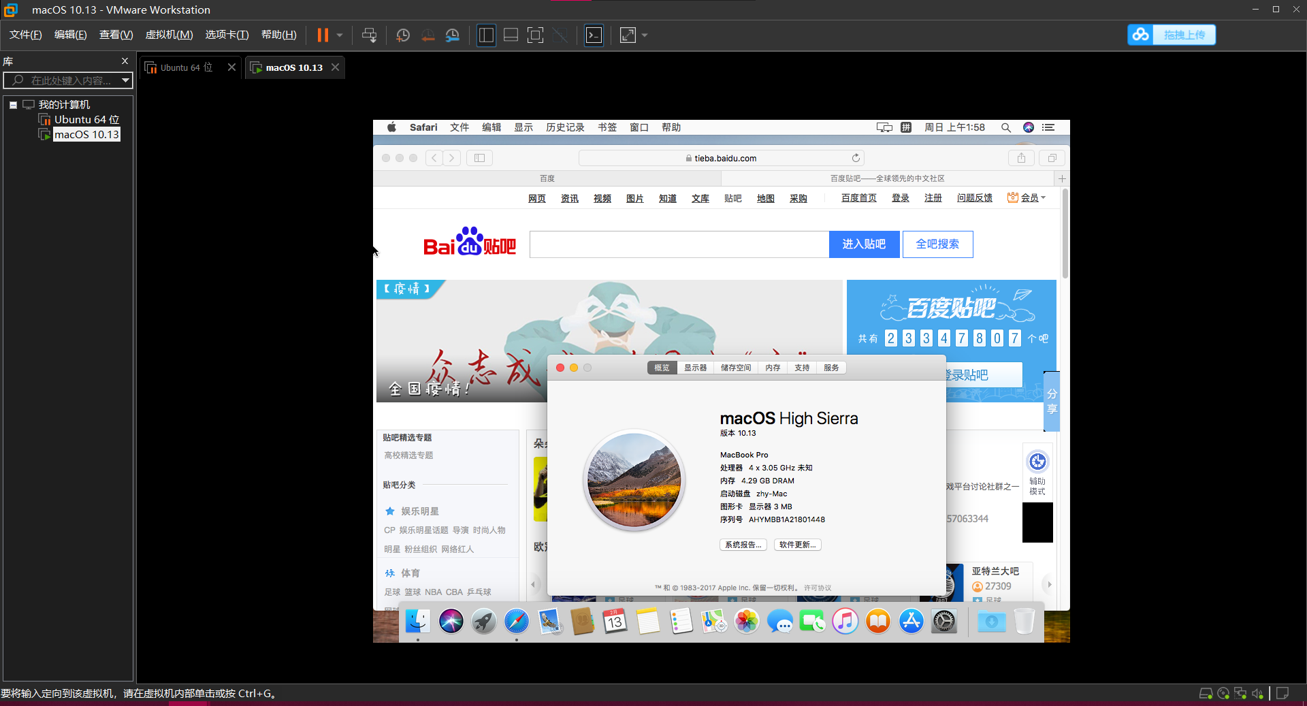Screen dimensions: 1307x706
Task: Open iTunes music icon in the dock
Action: (x=845, y=621)
